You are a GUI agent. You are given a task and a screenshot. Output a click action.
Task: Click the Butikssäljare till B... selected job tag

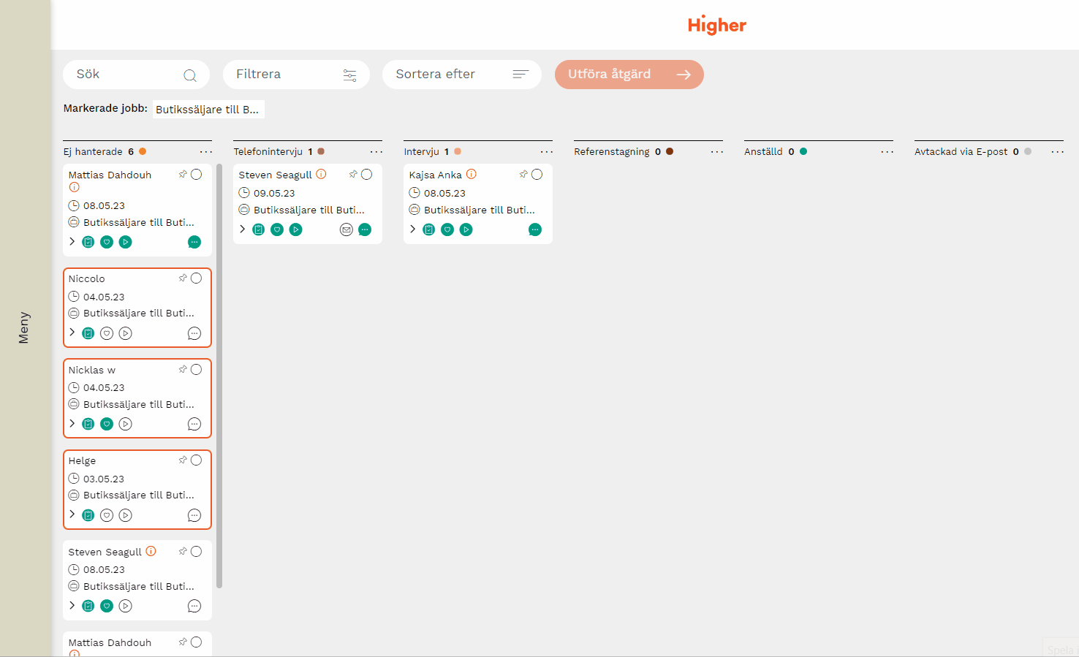coord(208,110)
